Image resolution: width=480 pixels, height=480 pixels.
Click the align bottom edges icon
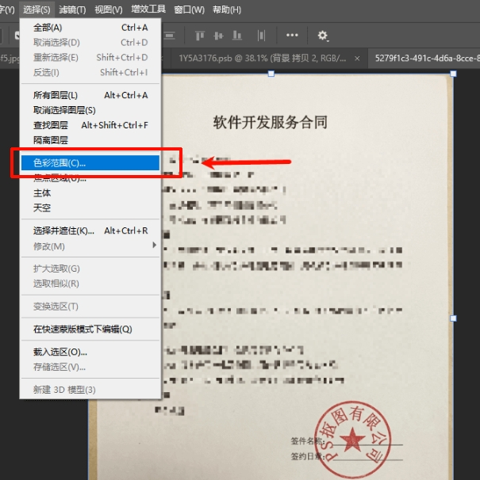(236, 36)
